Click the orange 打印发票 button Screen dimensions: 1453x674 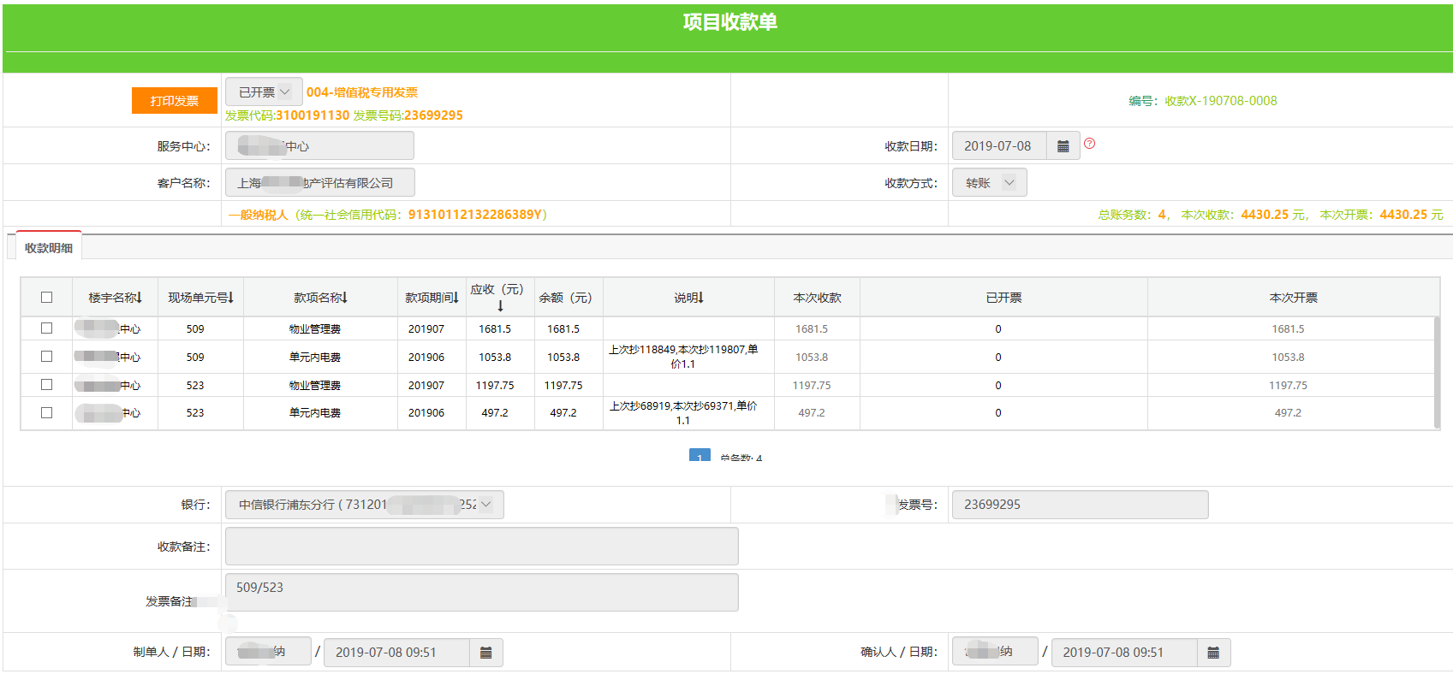pos(175,101)
